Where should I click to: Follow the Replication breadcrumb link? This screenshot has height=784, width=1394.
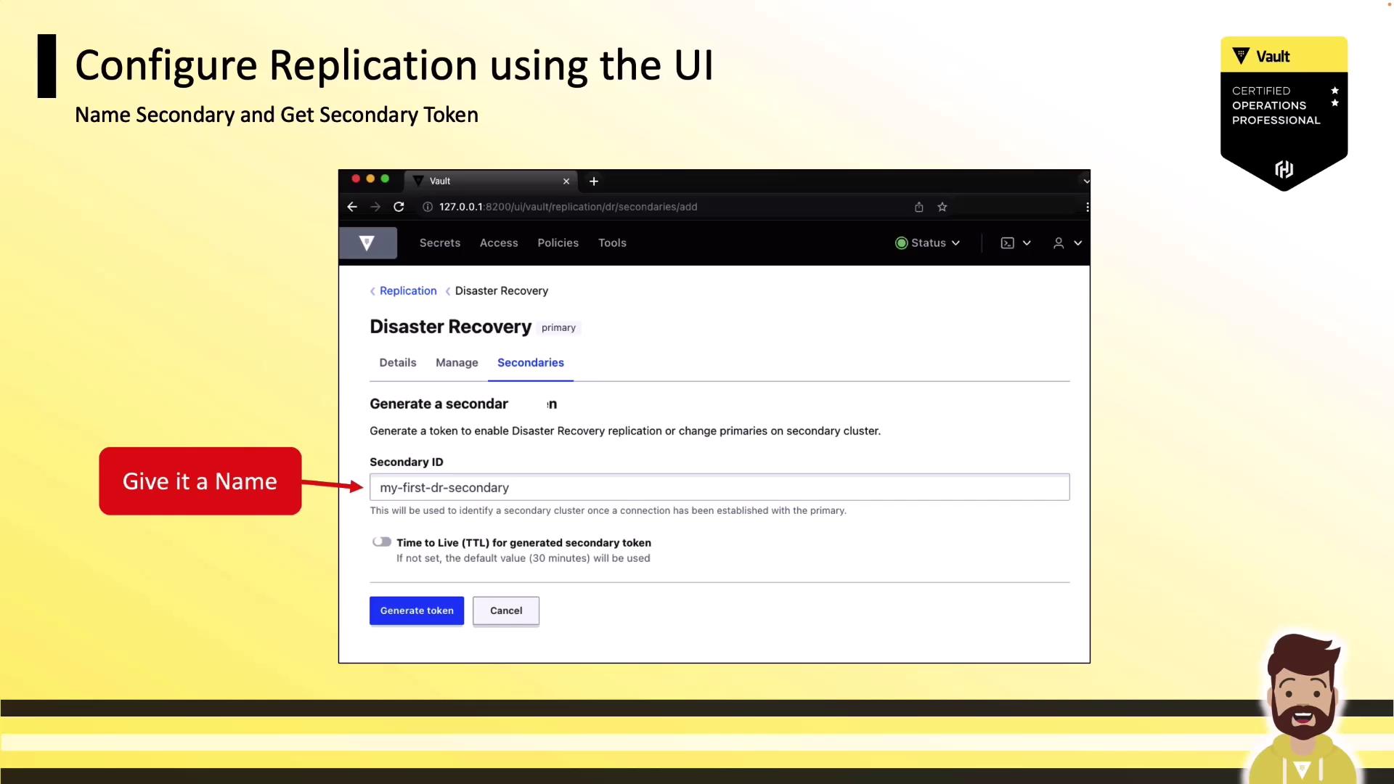(x=408, y=291)
